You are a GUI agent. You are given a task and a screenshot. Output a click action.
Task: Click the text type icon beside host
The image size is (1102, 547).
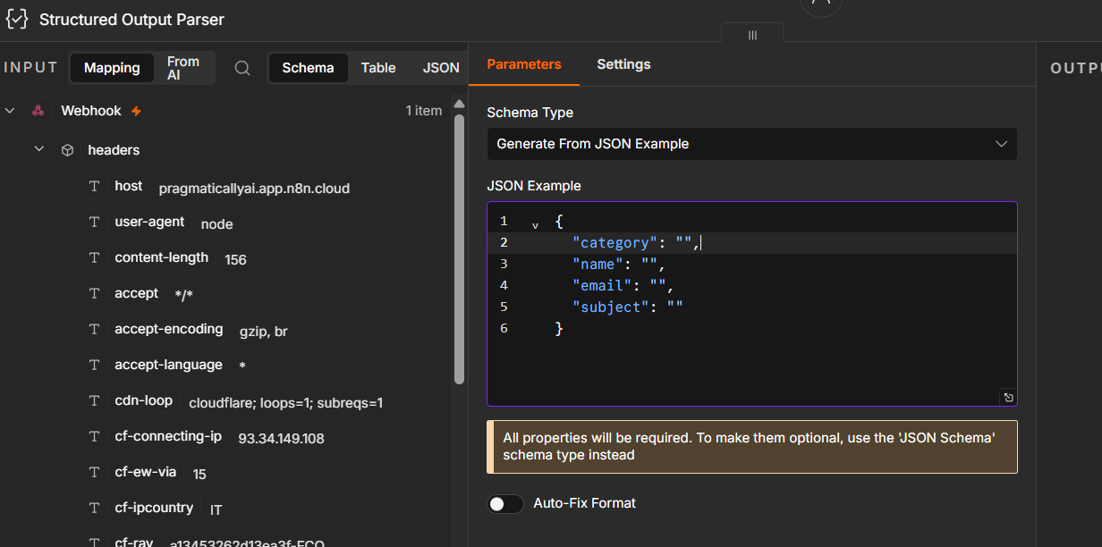pos(94,186)
